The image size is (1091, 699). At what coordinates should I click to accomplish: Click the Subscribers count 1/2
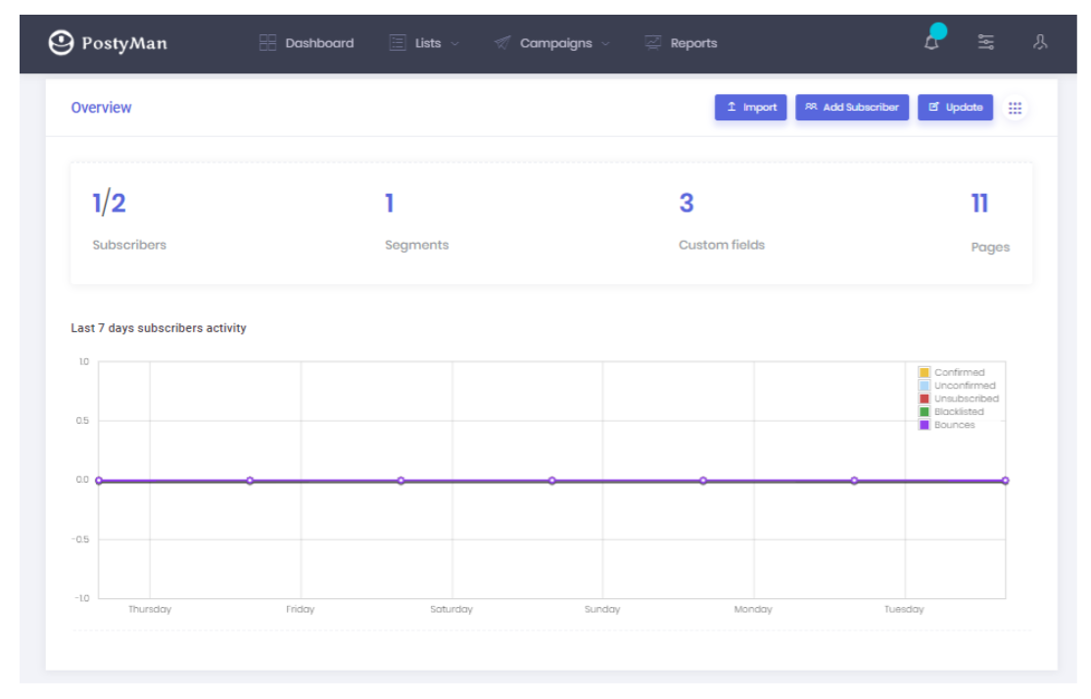coord(109,204)
